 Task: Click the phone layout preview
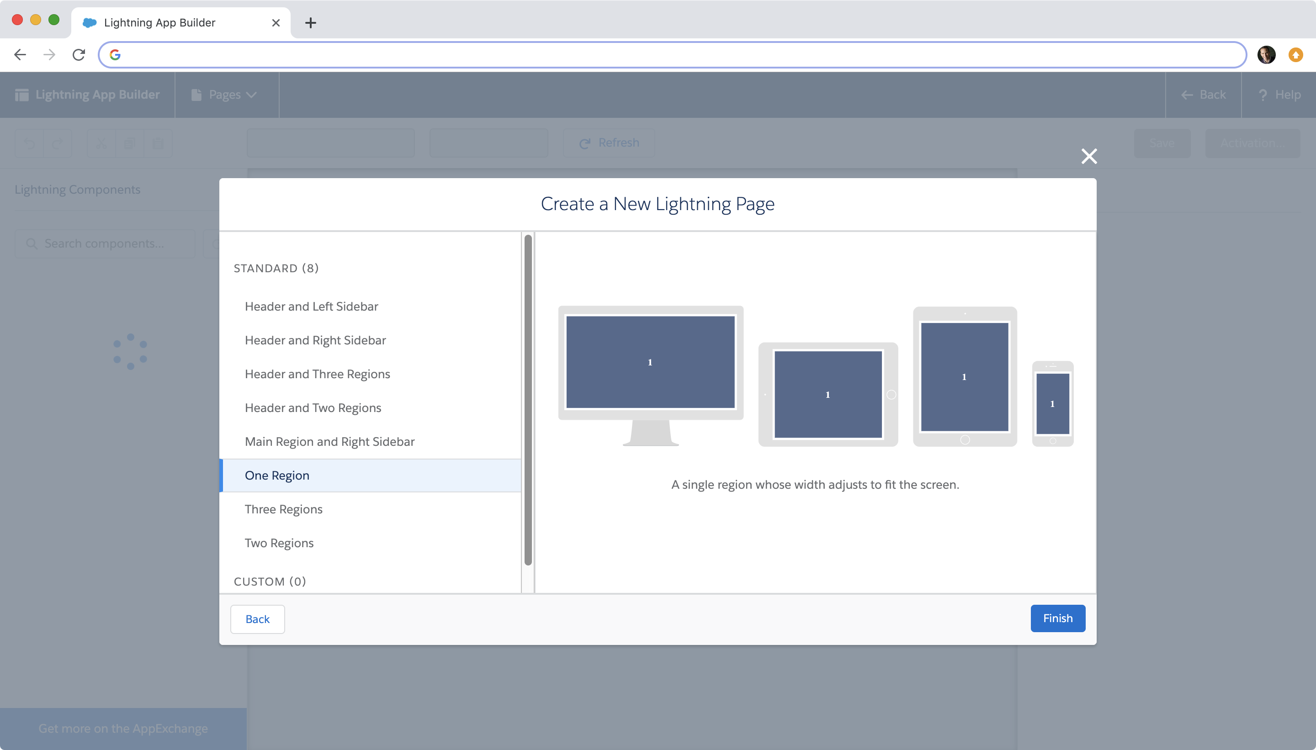[x=1052, y=403]
